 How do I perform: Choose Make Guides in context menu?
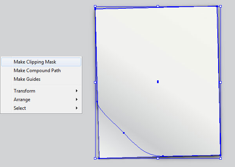pyautogui.click(x=41, y=79)
